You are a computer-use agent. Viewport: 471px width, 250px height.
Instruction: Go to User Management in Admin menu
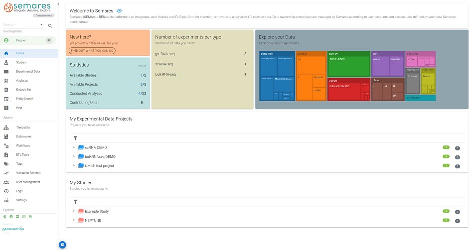coord(27,182)
